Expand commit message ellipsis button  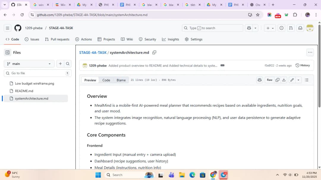coord(222,65)
